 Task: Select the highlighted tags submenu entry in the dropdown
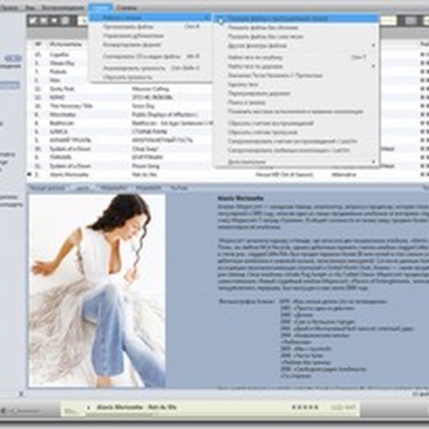point(150,18)
